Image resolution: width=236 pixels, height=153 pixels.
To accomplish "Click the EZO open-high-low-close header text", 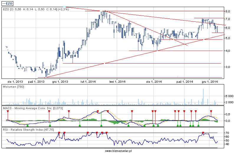I will pos(35,9).
